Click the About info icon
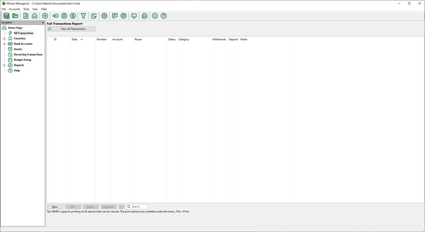The image size is (425, 232). pos(155,16)
